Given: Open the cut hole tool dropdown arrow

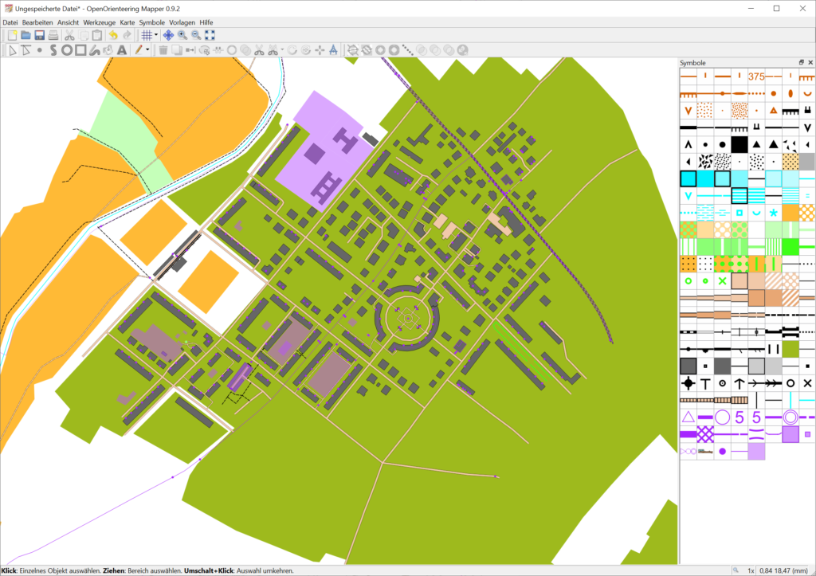Looking at the screenshot, I should click(x=282, y=50).
